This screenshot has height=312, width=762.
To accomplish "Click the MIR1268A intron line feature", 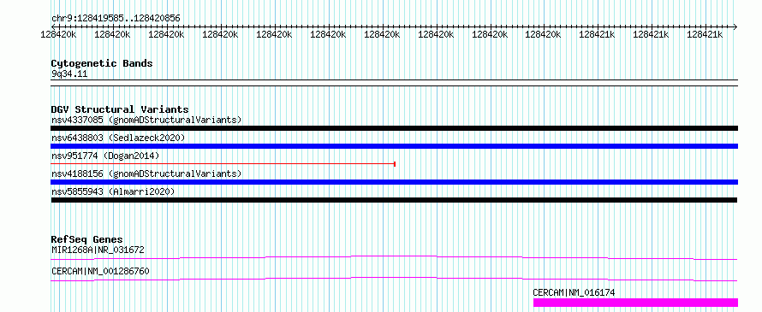I will (394, 257).
